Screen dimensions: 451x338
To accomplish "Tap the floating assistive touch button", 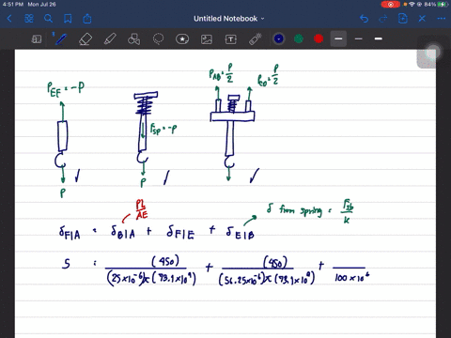I will coord(433,52).
